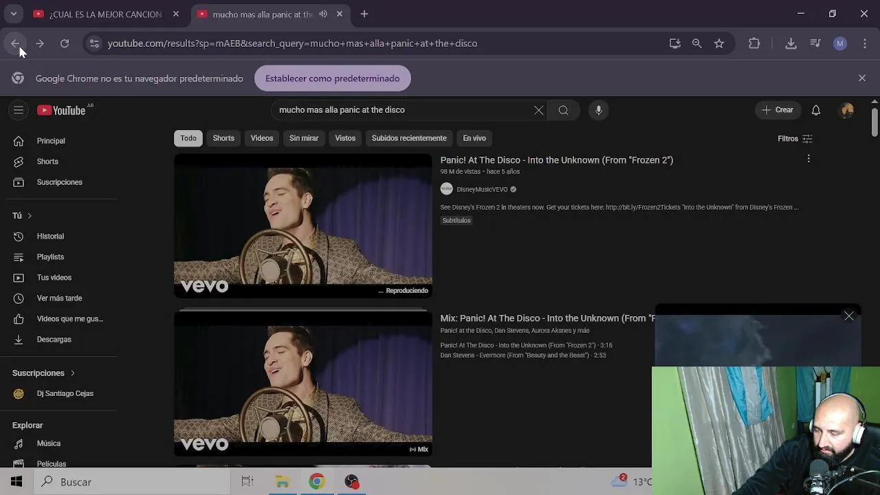Open Playlists in the sidebar

point(62,257)
